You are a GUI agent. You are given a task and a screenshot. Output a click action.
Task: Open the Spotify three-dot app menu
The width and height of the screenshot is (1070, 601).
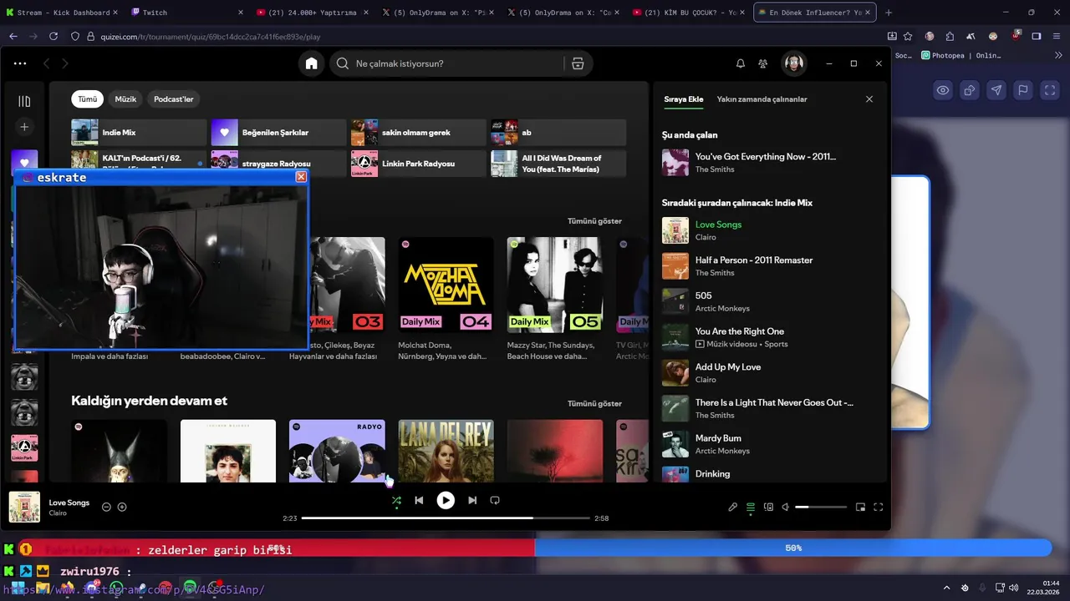[20, 63]
